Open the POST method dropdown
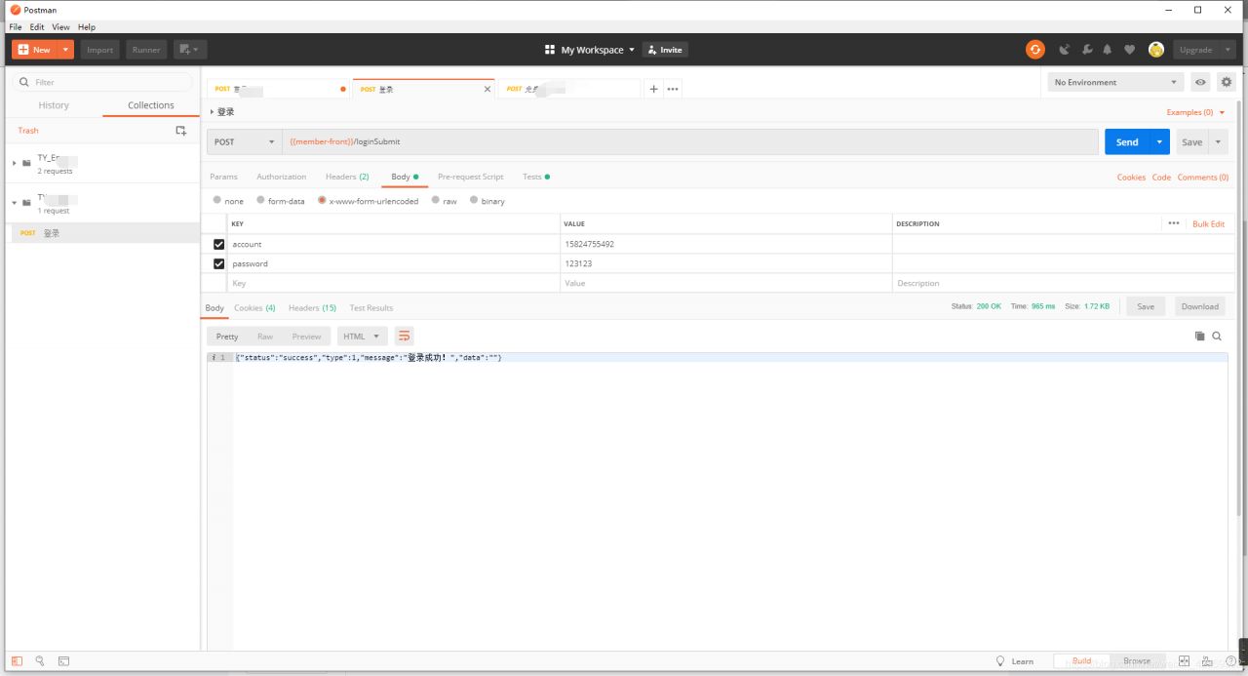Image resolution: width=1248 pixels, height=676 pixels. pos(245,141)
